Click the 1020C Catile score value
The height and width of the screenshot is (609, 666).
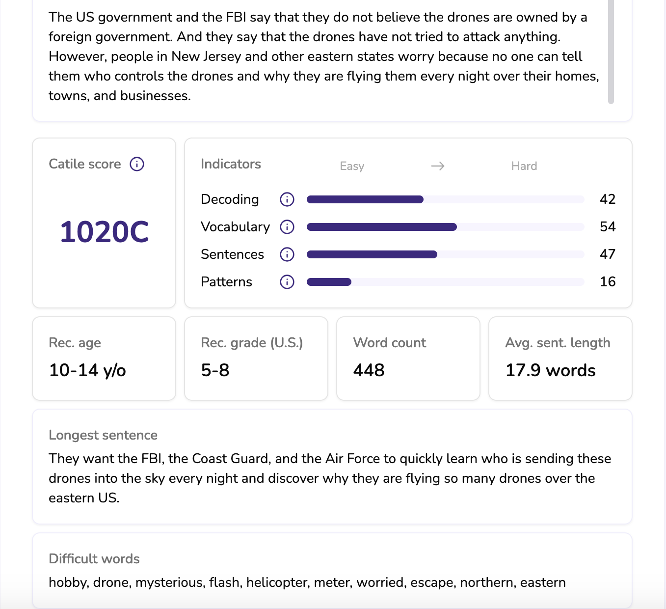104,232
